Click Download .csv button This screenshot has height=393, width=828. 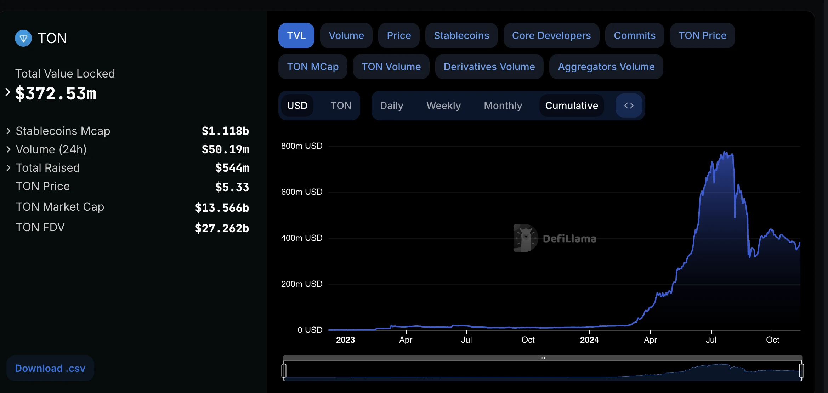pos(51,368)
